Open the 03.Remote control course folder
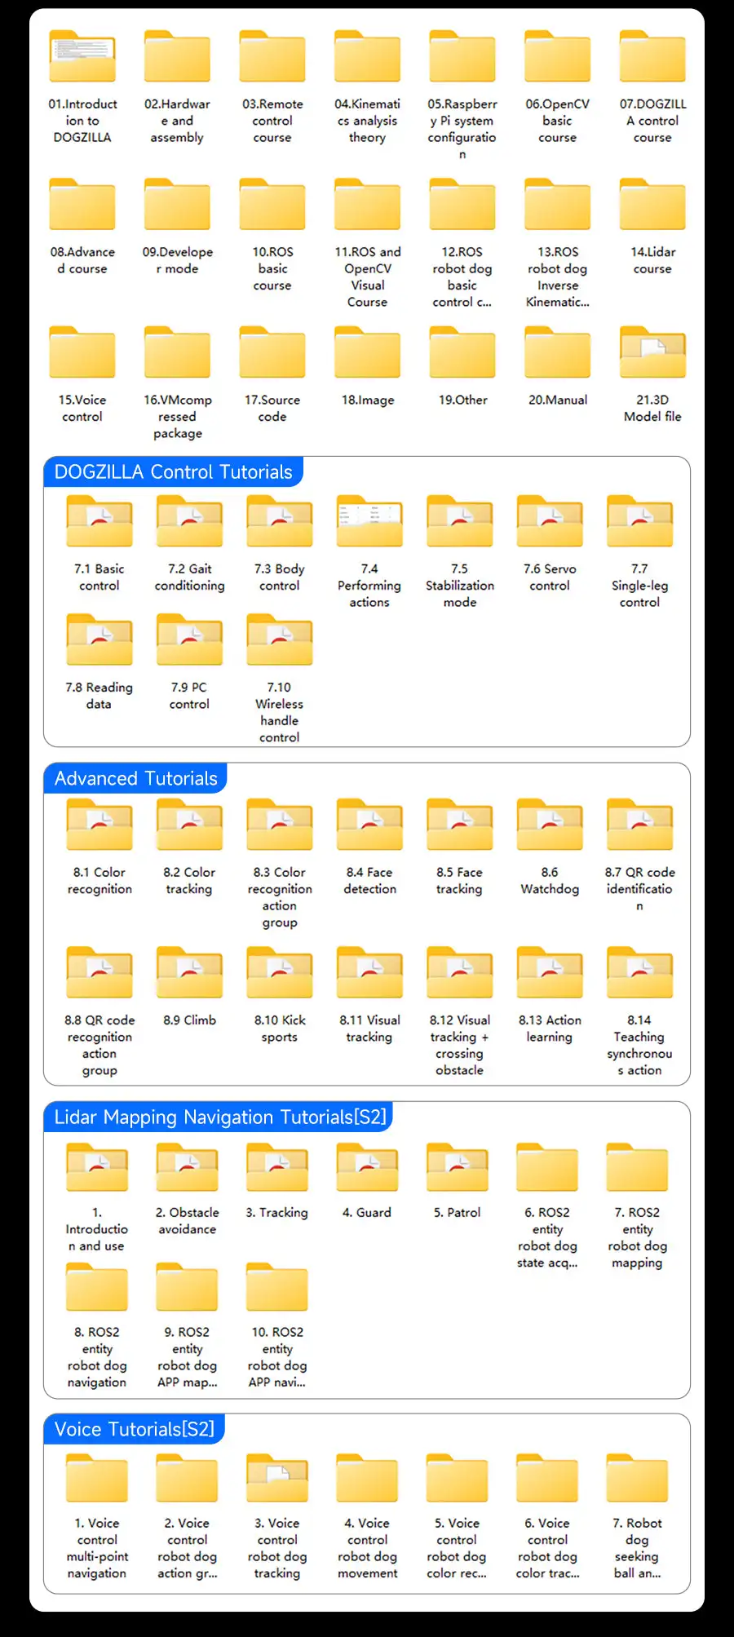This screenshot has height=1637, width=734. [x=272, y=56]
